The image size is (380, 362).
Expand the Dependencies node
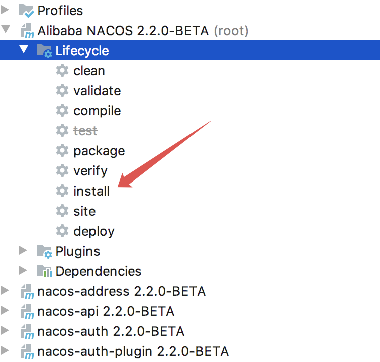(23, 271)
